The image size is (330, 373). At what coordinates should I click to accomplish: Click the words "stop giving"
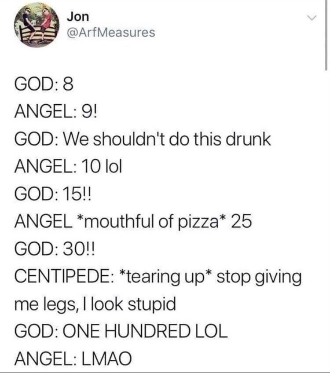[x=260, y=277]
